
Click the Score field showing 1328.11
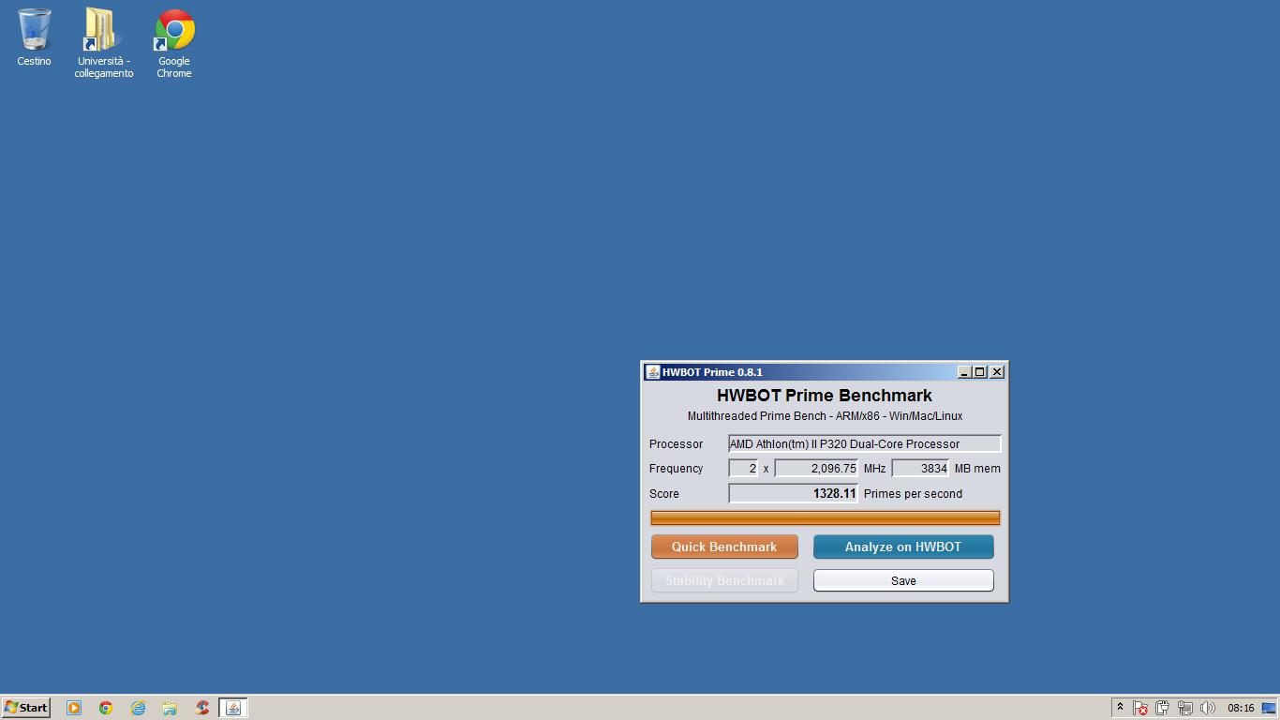point(793,493)
